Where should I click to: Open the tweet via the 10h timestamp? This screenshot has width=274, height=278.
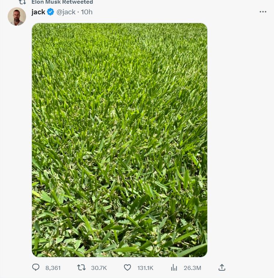click(x=87, y=12)
